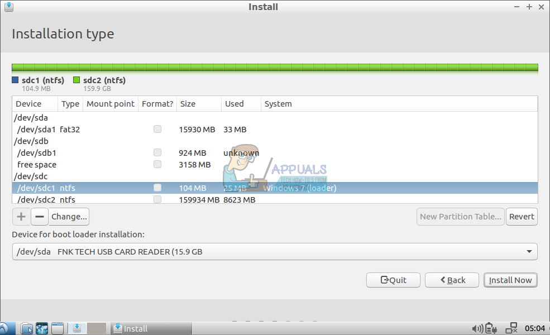Select the /dev/sda1 fat32 partition row
The height and width of the screenshot is (335, 550).
[275, 130]
